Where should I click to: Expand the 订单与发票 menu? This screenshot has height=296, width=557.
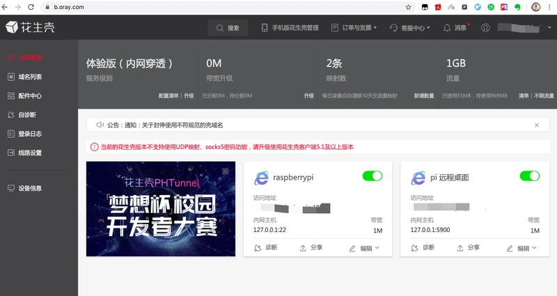click(354, 28)
